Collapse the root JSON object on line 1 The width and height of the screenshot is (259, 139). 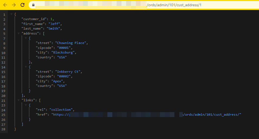[11, 14]
